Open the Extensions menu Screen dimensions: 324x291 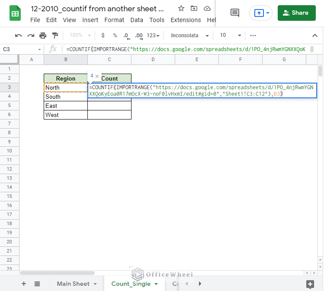[x=186, y=20]
